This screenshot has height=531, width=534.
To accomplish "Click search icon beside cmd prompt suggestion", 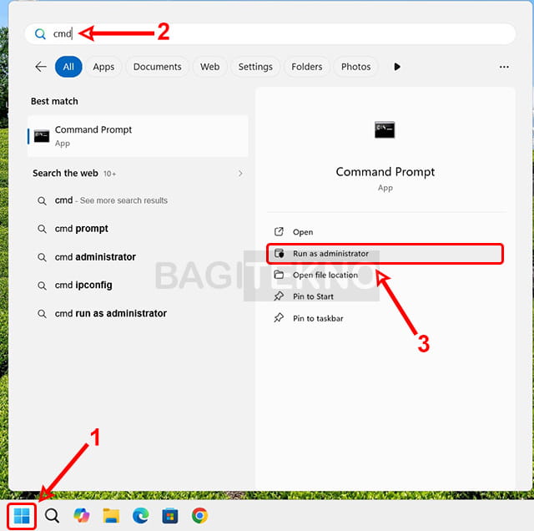I will click(x=42, y=229).
